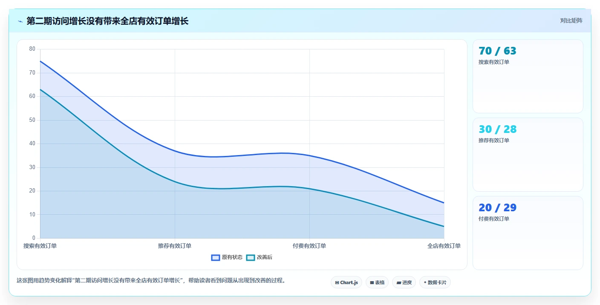Click the 原有状态 blue legend swatch
Image resolution: width=600 pixels, height=305 pixels.
click(x=216, y=257)
